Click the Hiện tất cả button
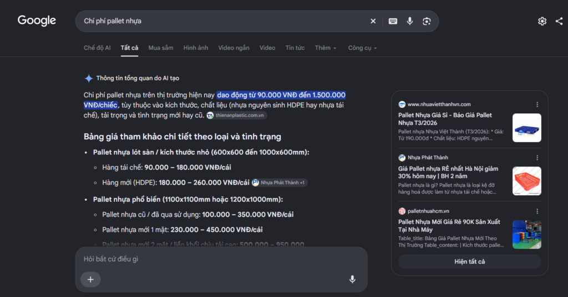 pyautogui.click(x=469, y=262)
